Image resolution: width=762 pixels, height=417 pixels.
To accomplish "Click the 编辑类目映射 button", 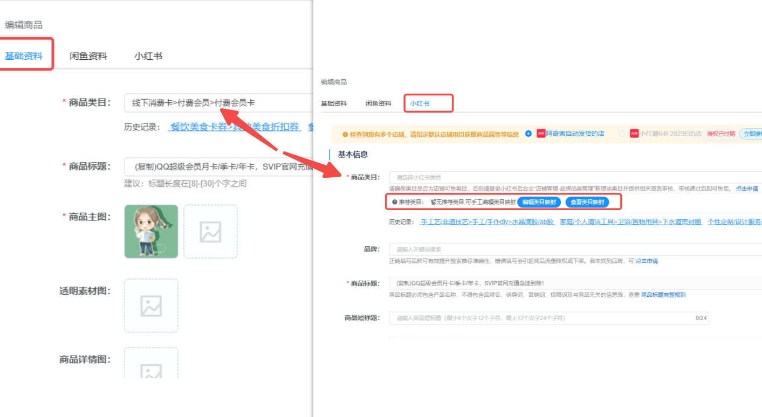I will [x=539, y=202].
